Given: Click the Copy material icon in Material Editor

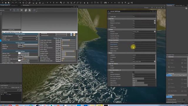Looking at the screenshot, I should coord(26,10).
